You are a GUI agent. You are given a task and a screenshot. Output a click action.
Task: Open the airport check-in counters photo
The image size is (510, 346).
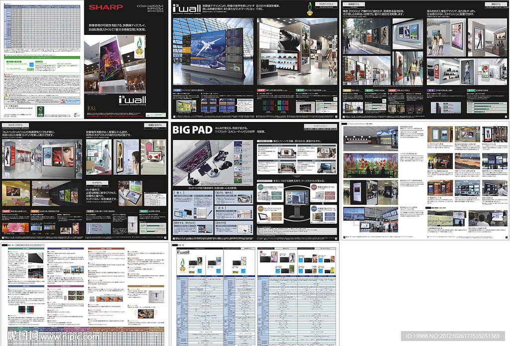point(371,139)
